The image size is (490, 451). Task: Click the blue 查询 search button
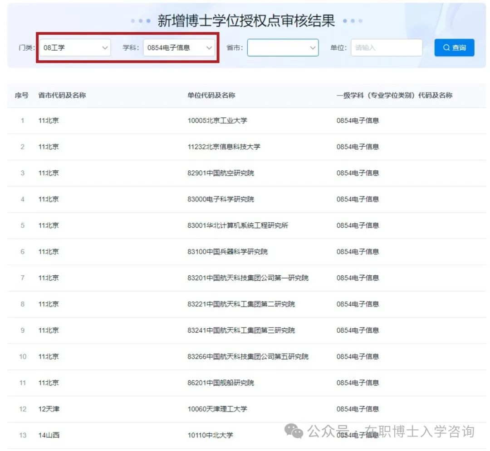click(454, 48)
